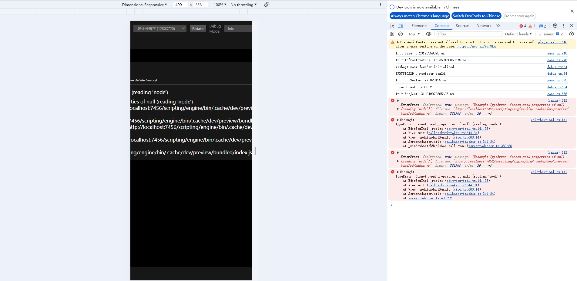The width and height of the screenshot is (577, 281).
Task: Dismiss the DevTools language notification bar
Action: pyautogui.click(x=572, y=11)
